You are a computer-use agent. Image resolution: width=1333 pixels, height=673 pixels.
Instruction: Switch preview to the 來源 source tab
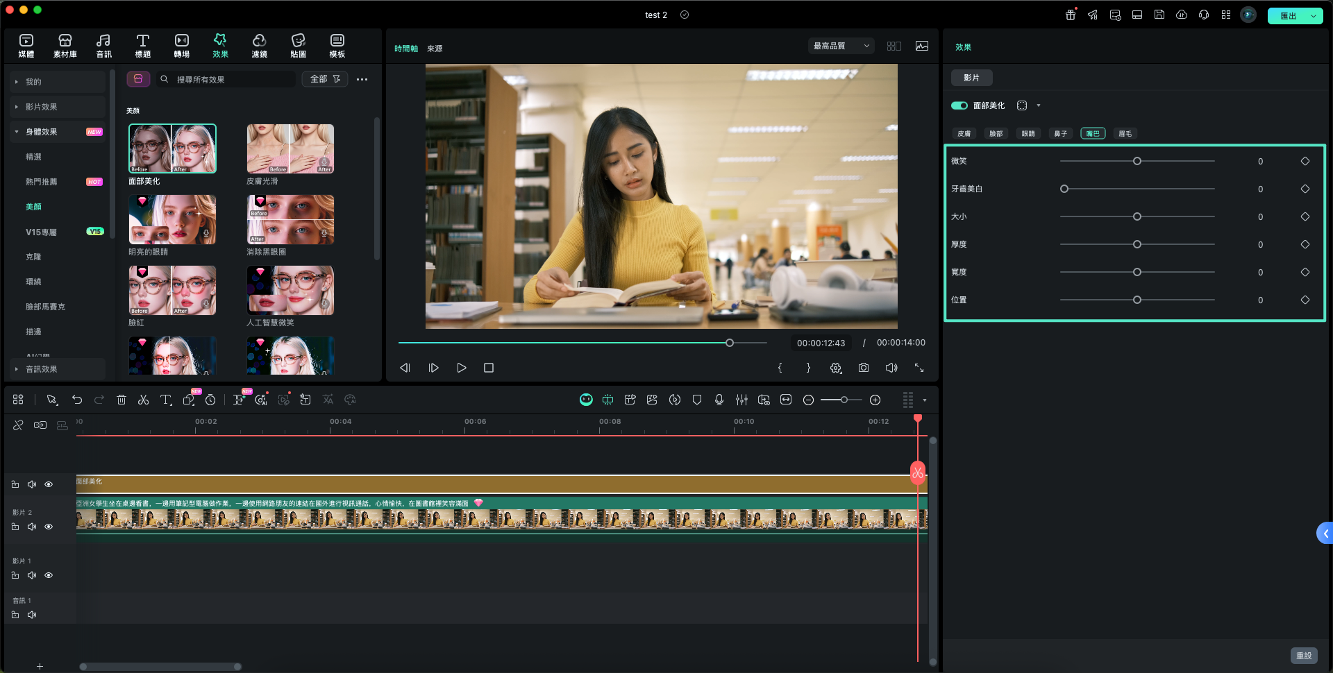tap(435, 49)
